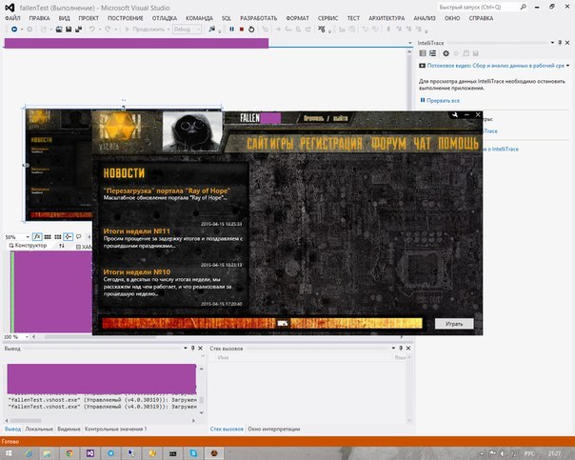Open launcher settings wrench icon

455,115
